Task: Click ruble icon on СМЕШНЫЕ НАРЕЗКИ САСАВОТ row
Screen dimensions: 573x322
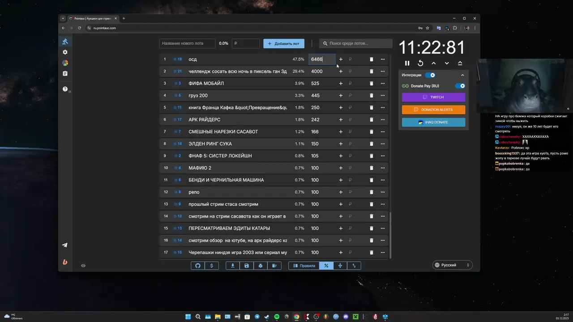Action: [x=350, y=131]
